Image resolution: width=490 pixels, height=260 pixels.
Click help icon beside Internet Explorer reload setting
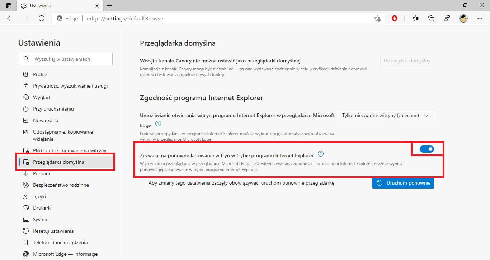point(321,154)
